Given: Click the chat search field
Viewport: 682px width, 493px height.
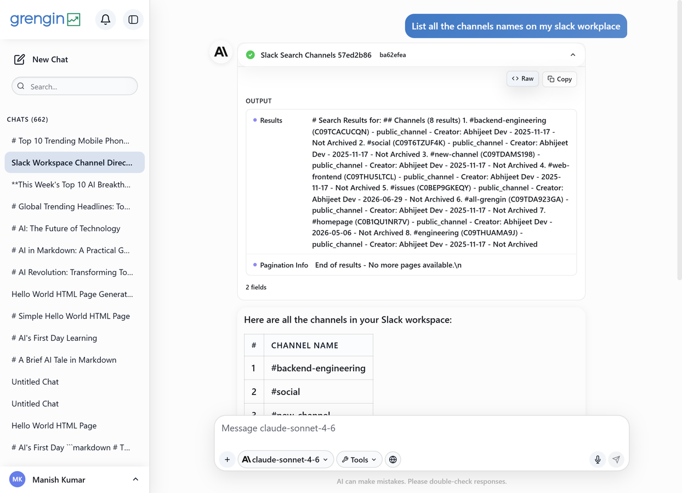Looking at the screenshot, I should pyautogui.click(x=75, y=86).
